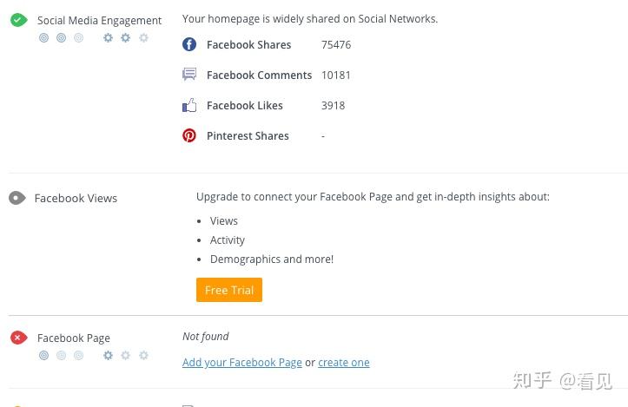Click the Facebook Shares logo icon

189,44
